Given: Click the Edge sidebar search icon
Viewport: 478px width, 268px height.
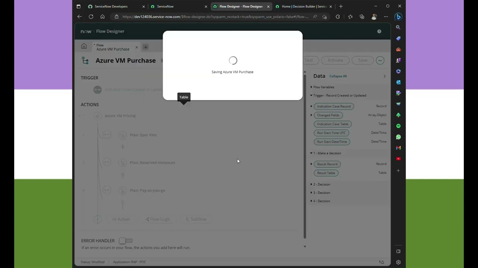Looking at the screenshot, I should point(398,27).
